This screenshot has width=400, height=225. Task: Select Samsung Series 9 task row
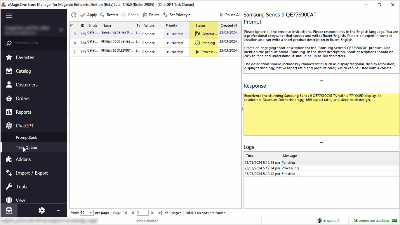pyautogui.click(x=155, y=34)
